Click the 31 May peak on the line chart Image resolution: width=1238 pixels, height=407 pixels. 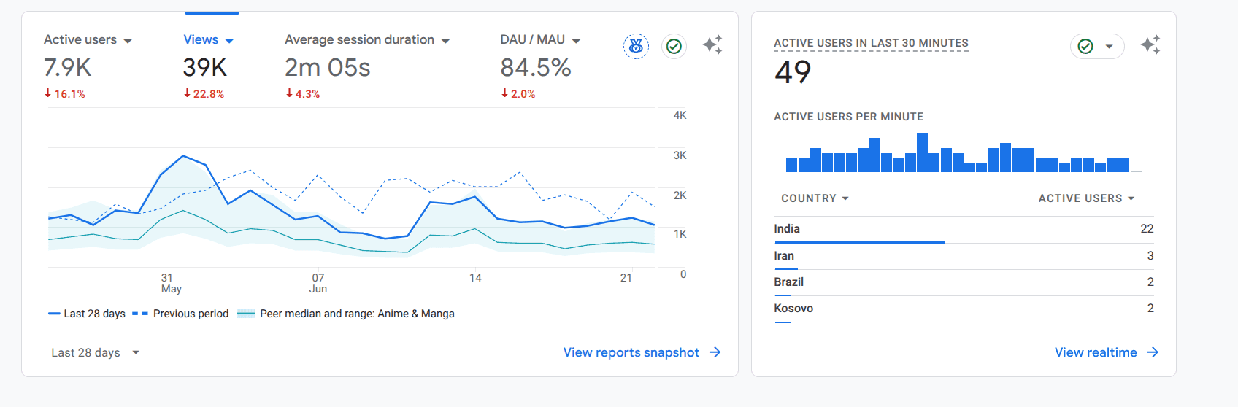pos(182,155)
